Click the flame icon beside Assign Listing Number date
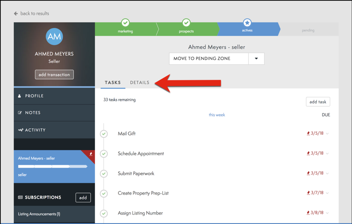Viewport: 352px width, 224px height. (x=308, y=213)
